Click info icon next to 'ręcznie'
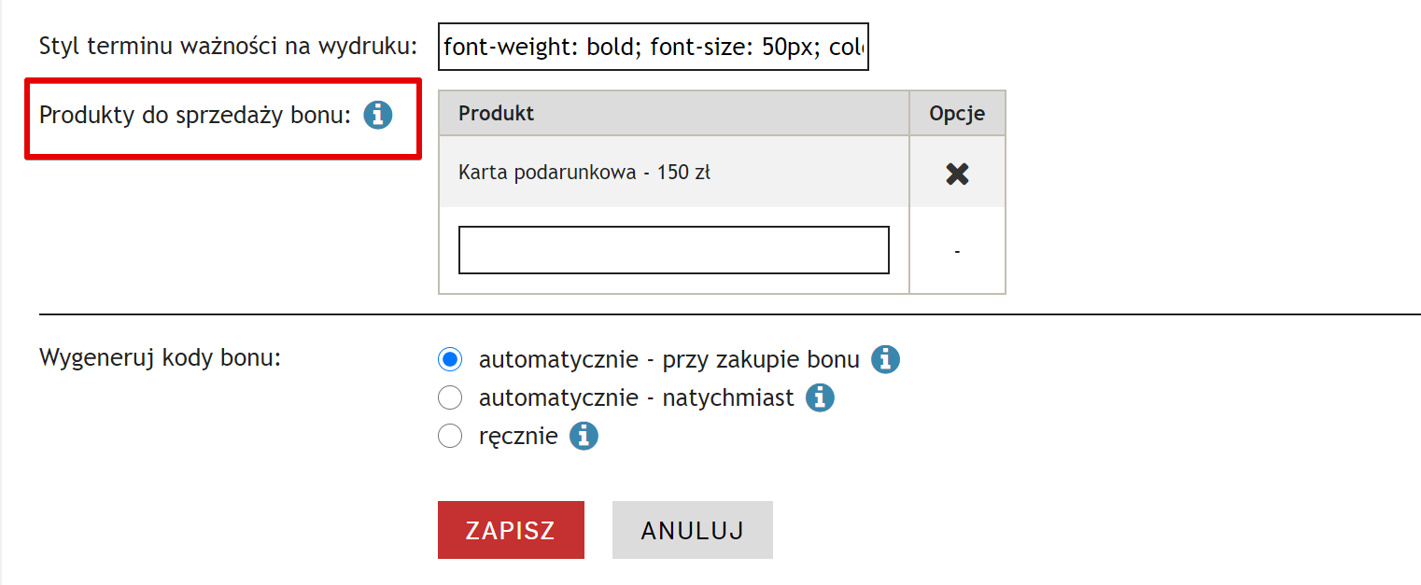This screenshot has height=585, width=1421. click(x=584, y=436)
